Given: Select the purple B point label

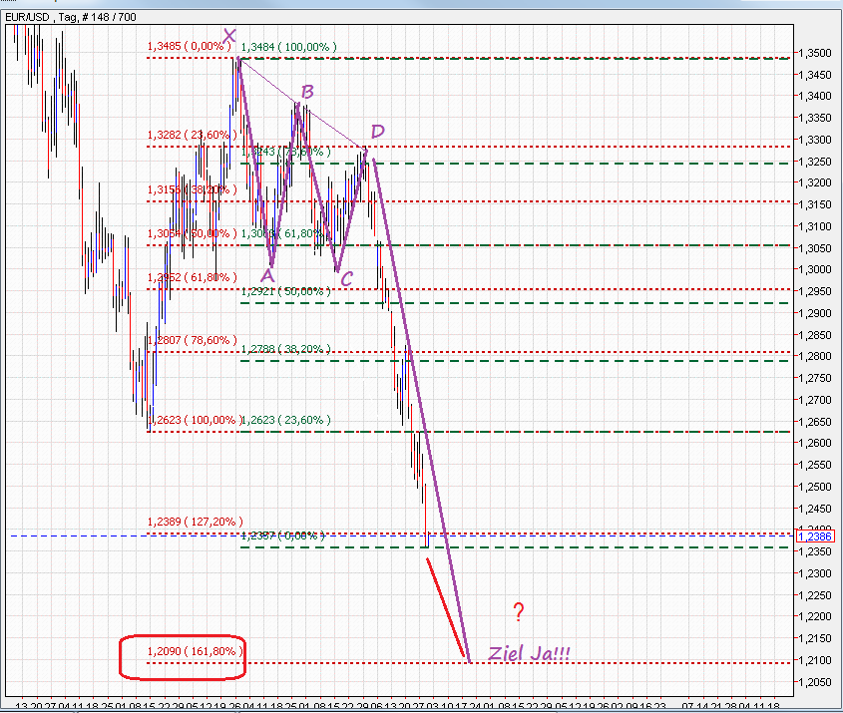Looking at the screenshot, I should [x=305, y=92].
